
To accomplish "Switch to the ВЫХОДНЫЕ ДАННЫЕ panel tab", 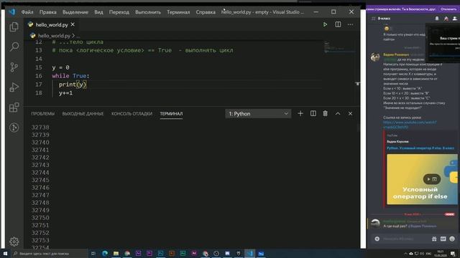I will pyautogui.click(x=83, y=114).
